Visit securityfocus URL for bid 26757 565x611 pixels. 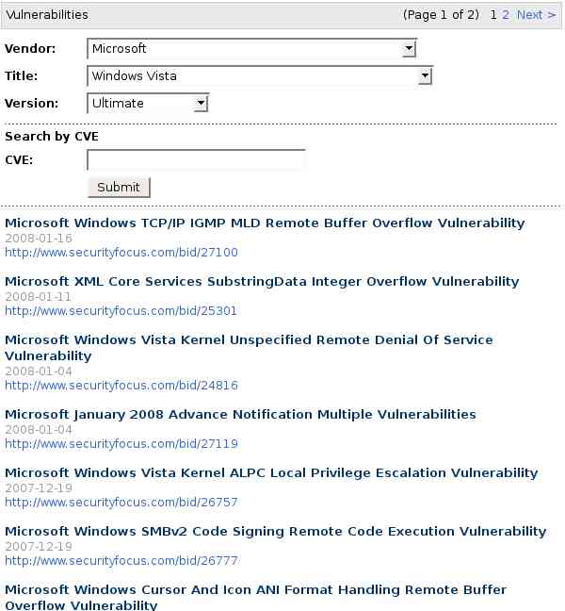click(x=121, y=503)
